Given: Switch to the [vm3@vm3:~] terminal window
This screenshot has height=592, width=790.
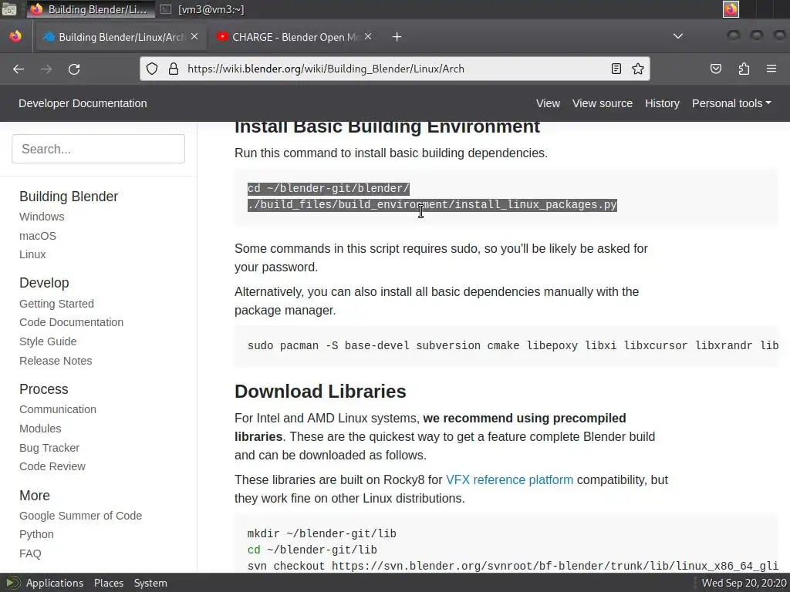Looking at the screenshot, I should pyautogui.click(x=201, y=9).
